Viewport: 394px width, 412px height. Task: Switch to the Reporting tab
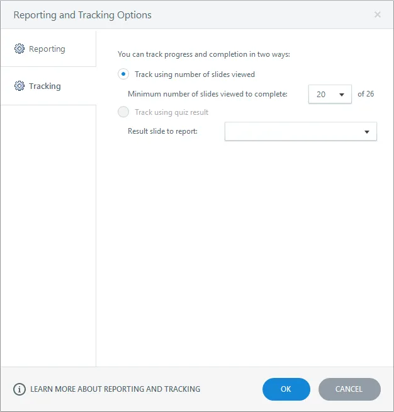click(48, 49)
